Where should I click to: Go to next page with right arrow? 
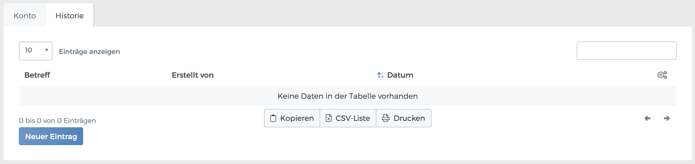pyautogui.click(x=667, y=118)
